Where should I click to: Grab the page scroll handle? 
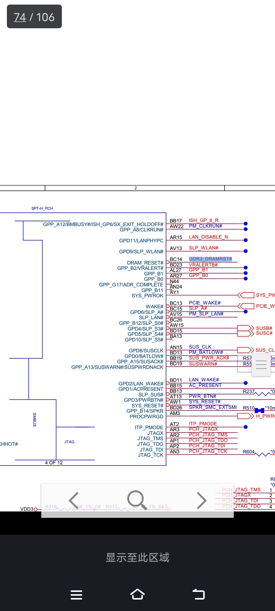click(261, 365)
